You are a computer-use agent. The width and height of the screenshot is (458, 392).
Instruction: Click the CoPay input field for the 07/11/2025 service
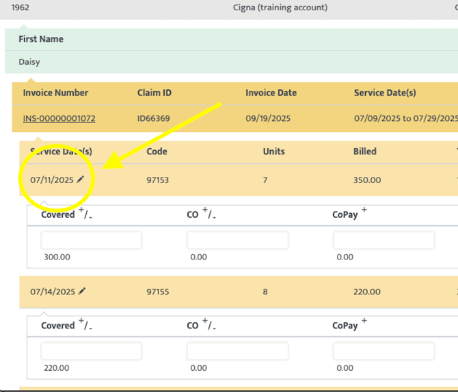(383, 240)
